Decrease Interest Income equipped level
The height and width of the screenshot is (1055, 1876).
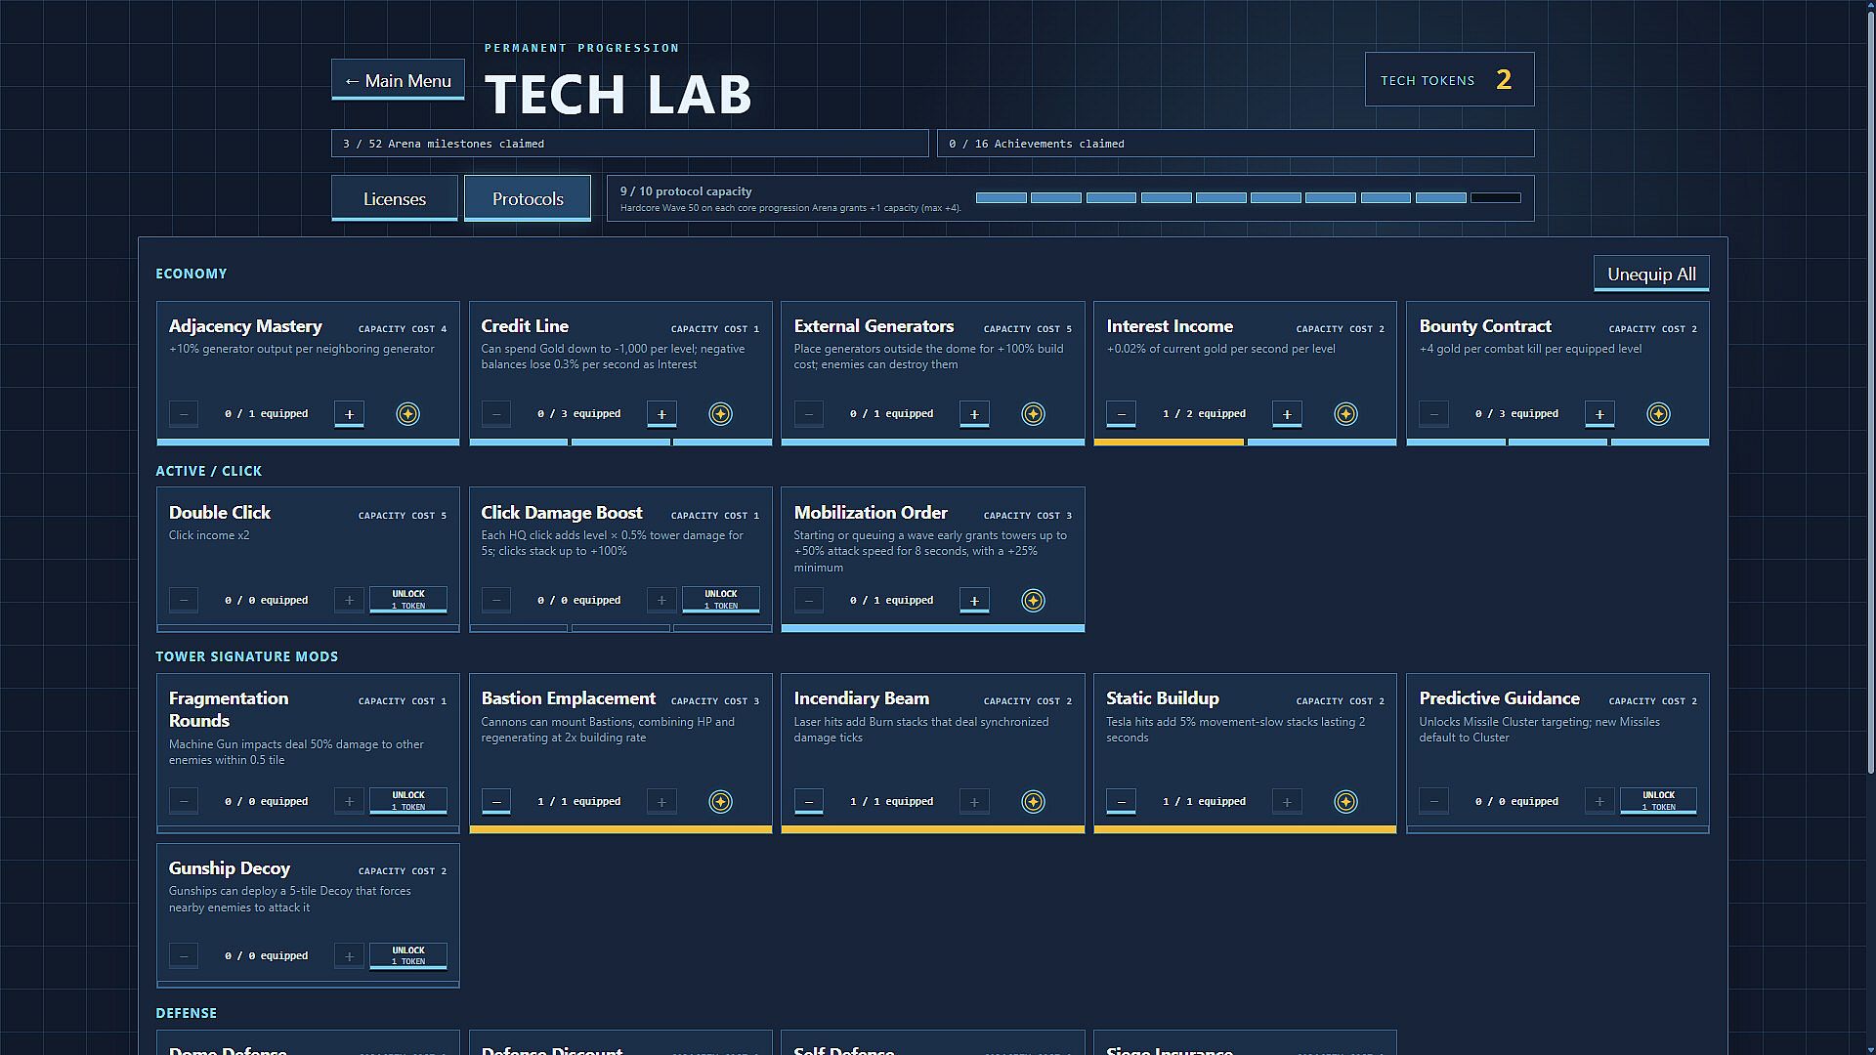[x=1121, y=414]
